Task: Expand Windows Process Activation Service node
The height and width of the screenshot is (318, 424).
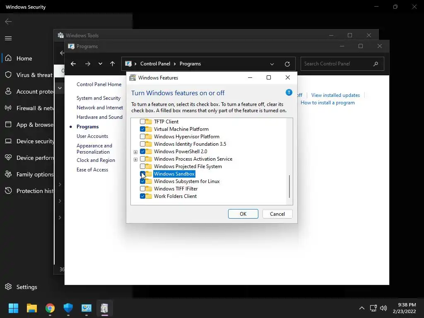Action: [x=135, y=159]
